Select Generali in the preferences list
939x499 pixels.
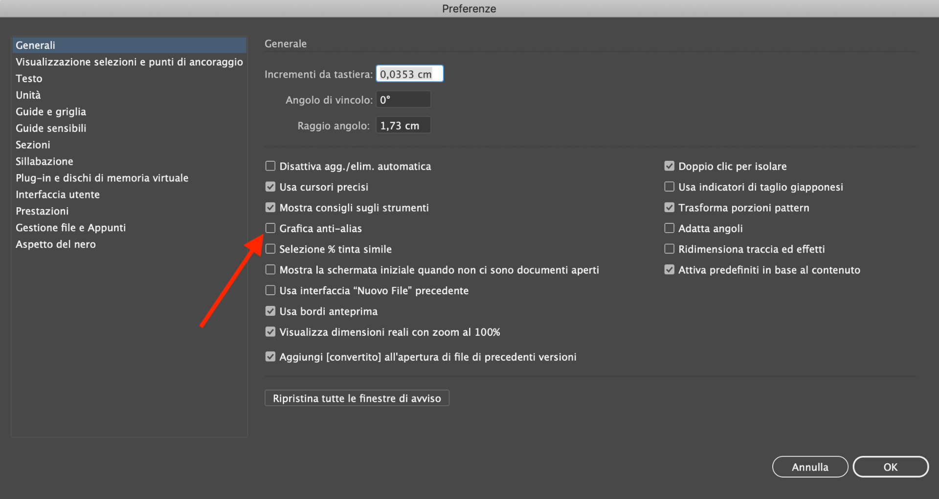coord(129,45)
